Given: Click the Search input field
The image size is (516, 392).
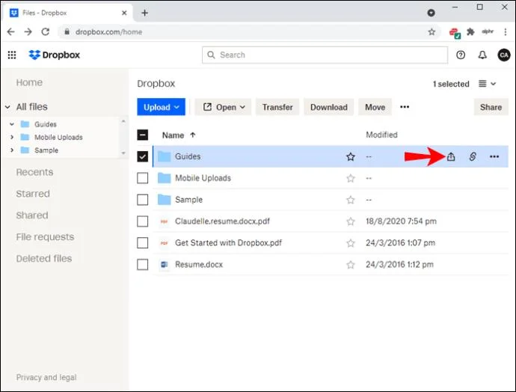Looking at the screenshot, I should pos(325,55).
